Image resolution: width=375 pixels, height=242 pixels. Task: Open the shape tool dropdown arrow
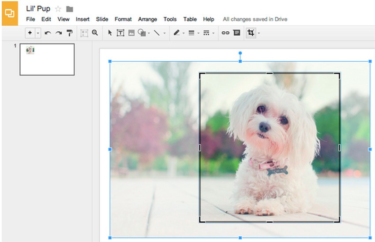[149, 33]
